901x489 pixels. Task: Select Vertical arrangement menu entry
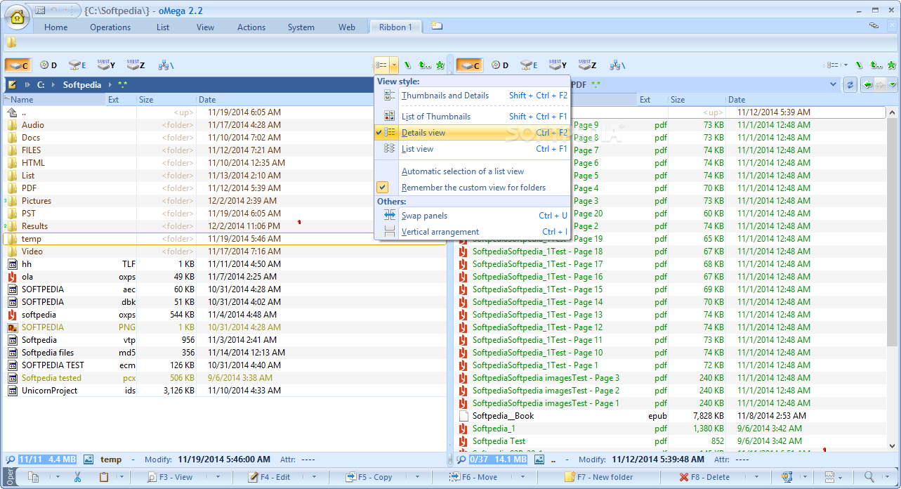click(473, 232)
